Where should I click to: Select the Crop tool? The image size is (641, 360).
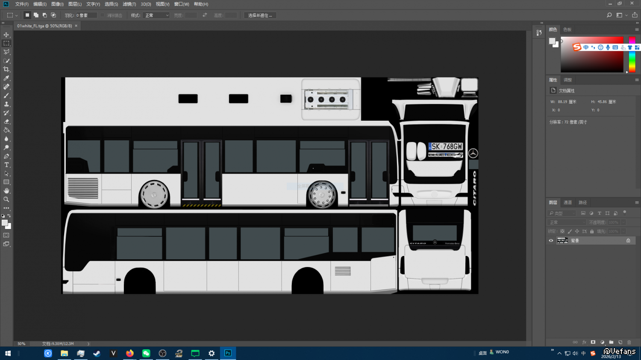[6, 69]
